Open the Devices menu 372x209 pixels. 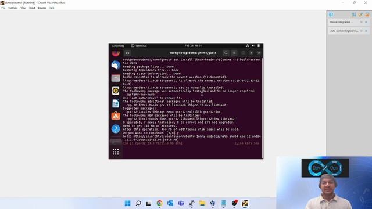point(42,8)
